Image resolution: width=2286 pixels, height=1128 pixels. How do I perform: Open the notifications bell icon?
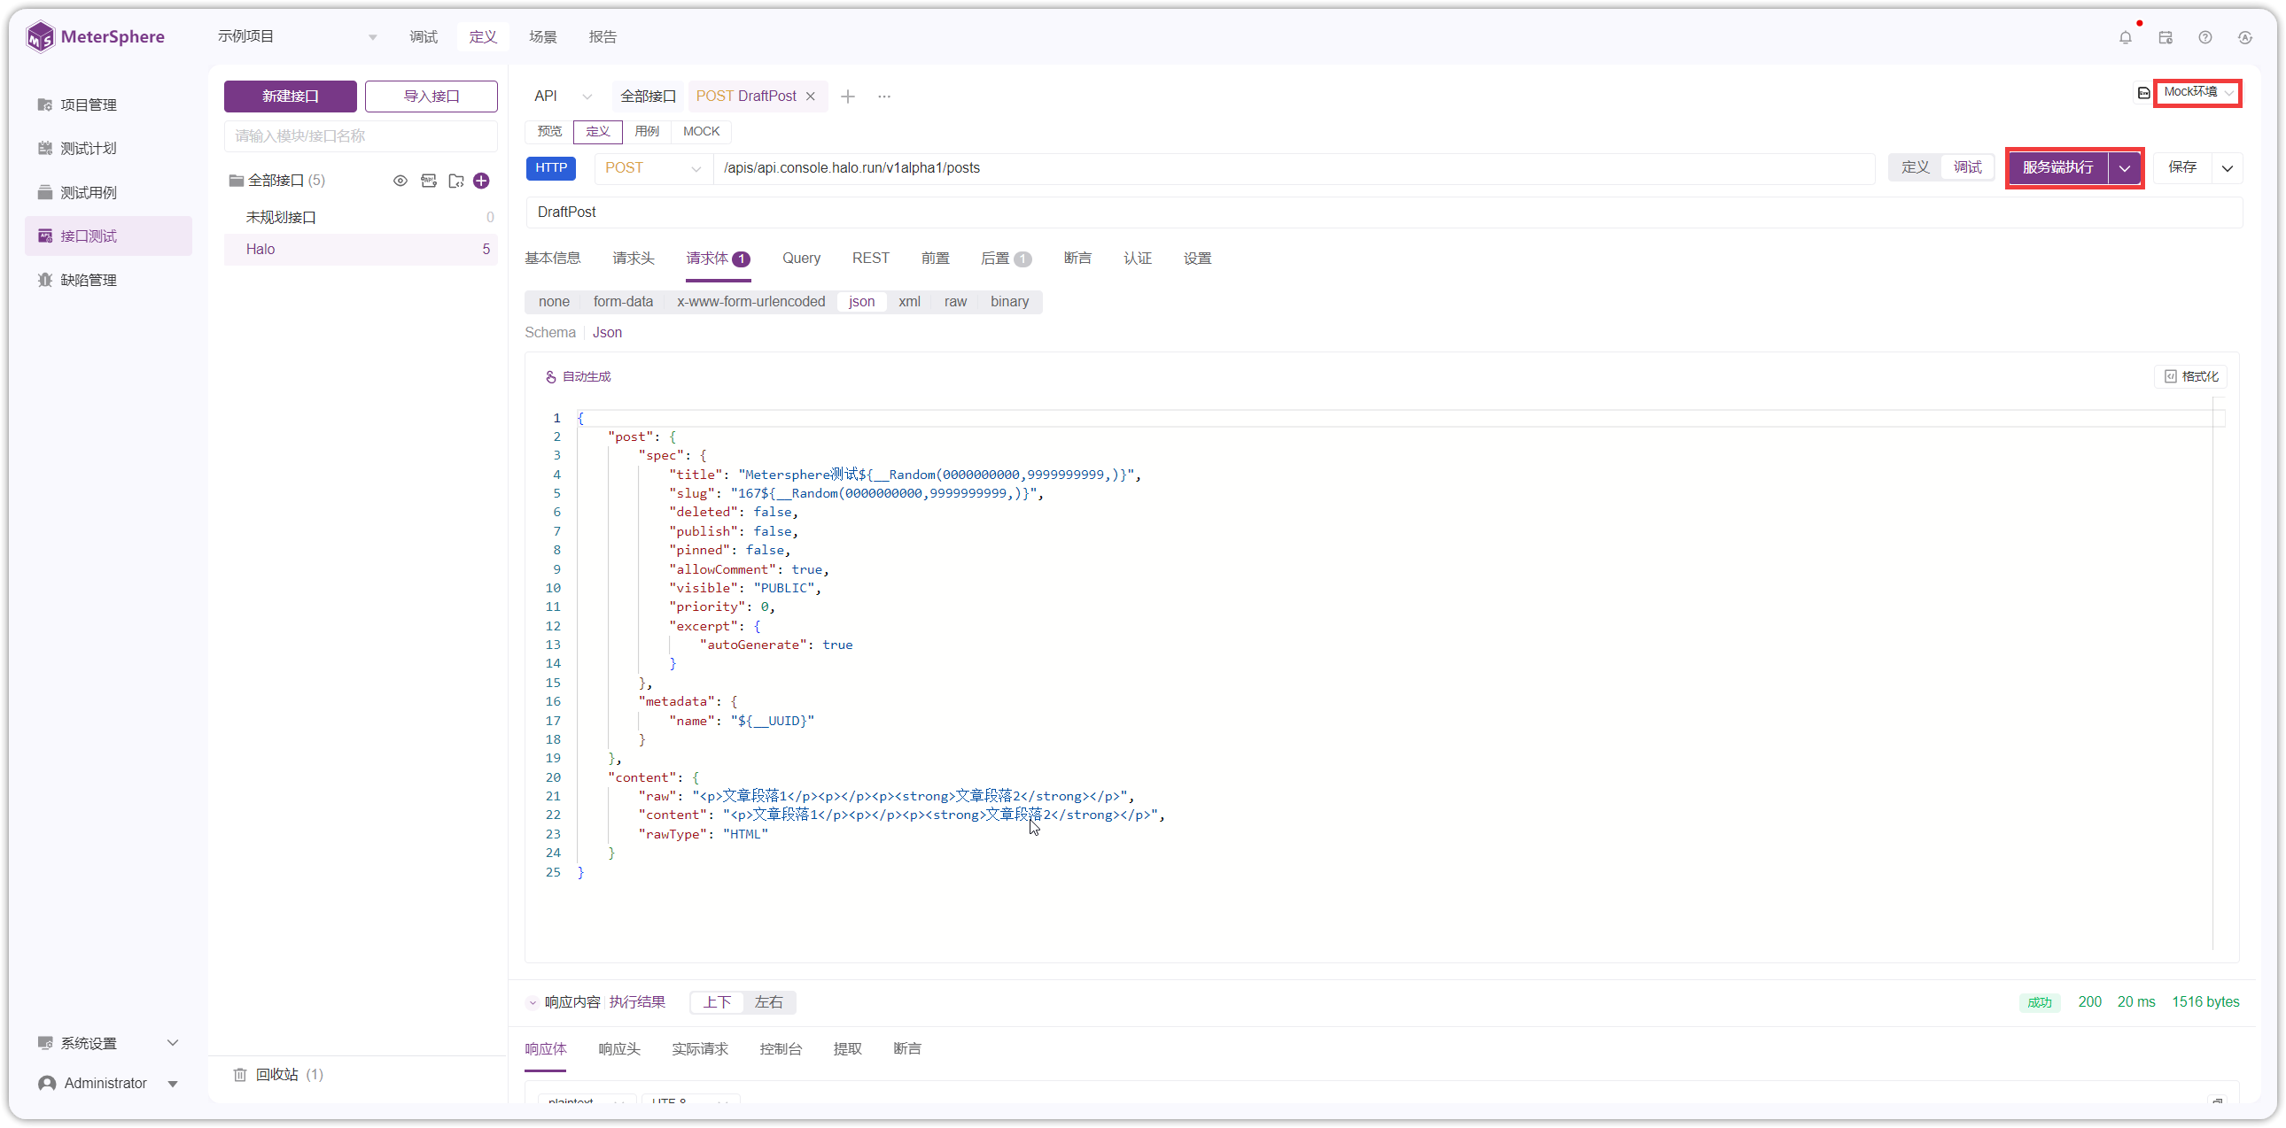click(2126, 37)
